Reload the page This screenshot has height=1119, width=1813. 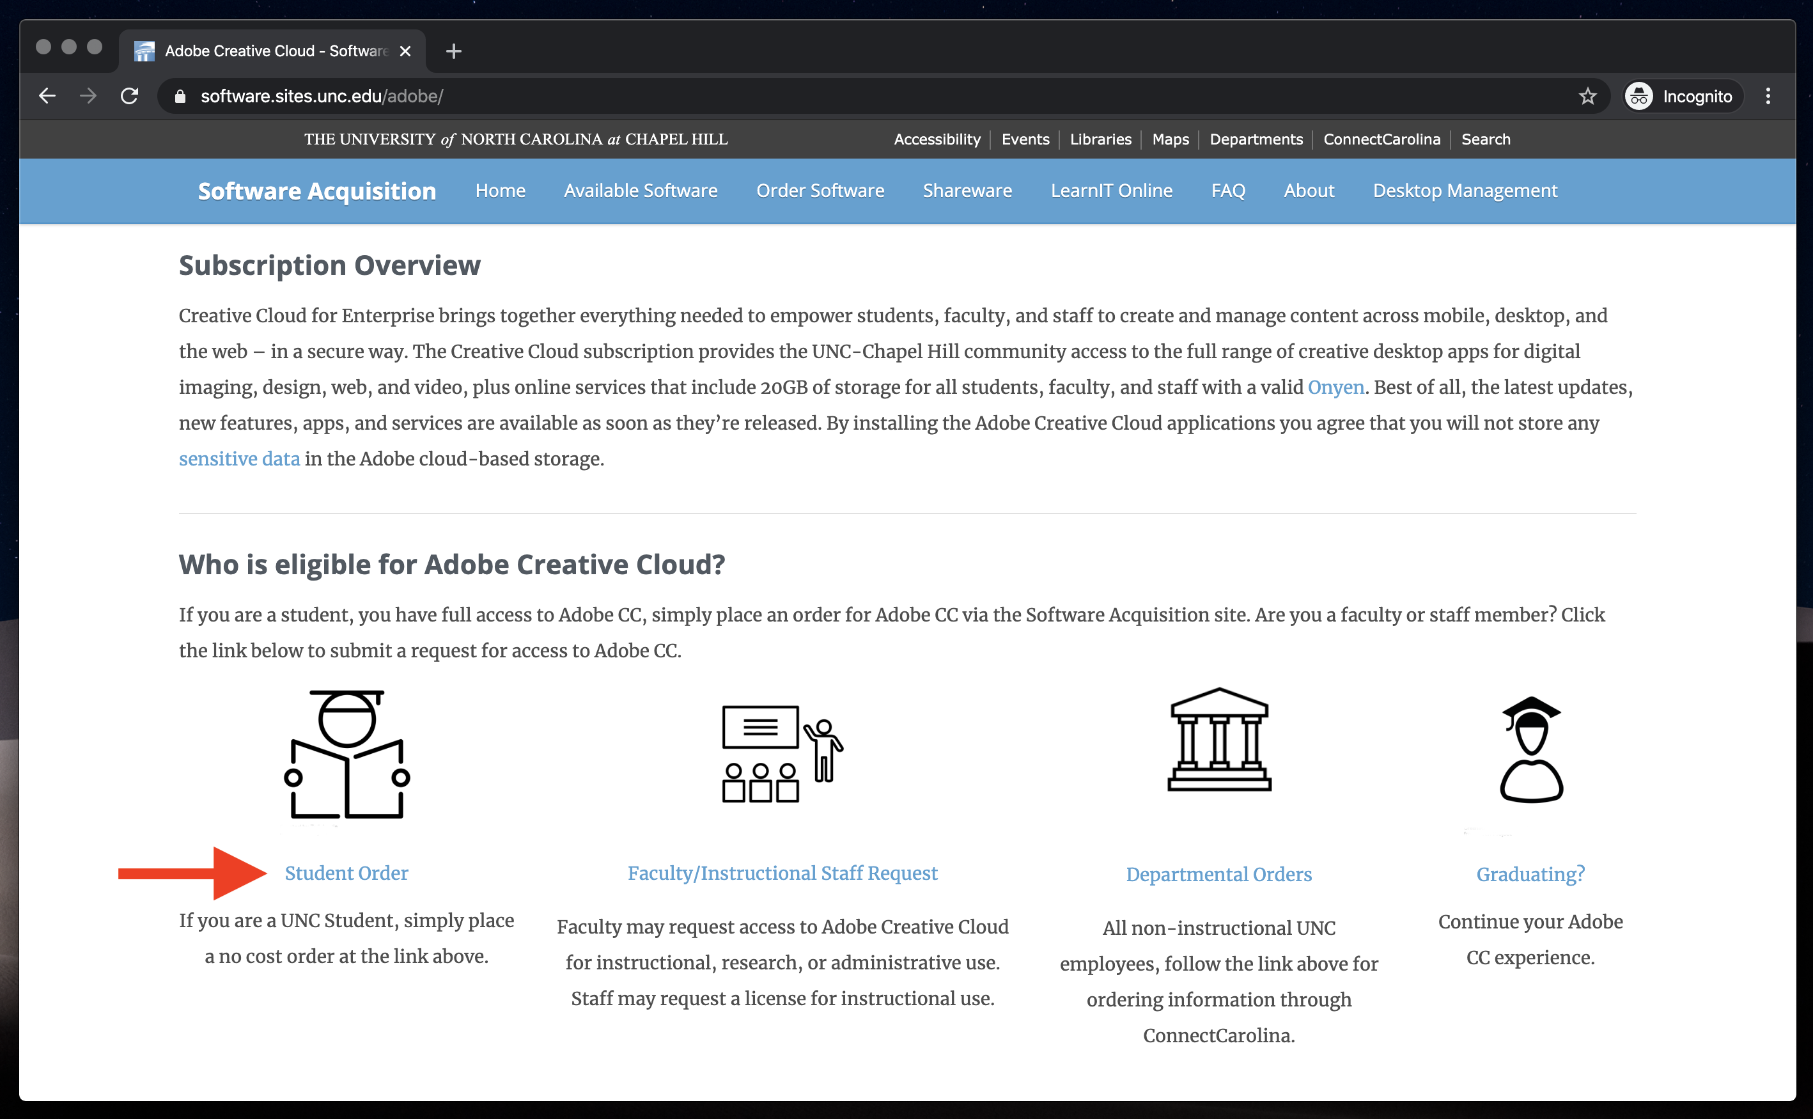[x=129, y=96]
